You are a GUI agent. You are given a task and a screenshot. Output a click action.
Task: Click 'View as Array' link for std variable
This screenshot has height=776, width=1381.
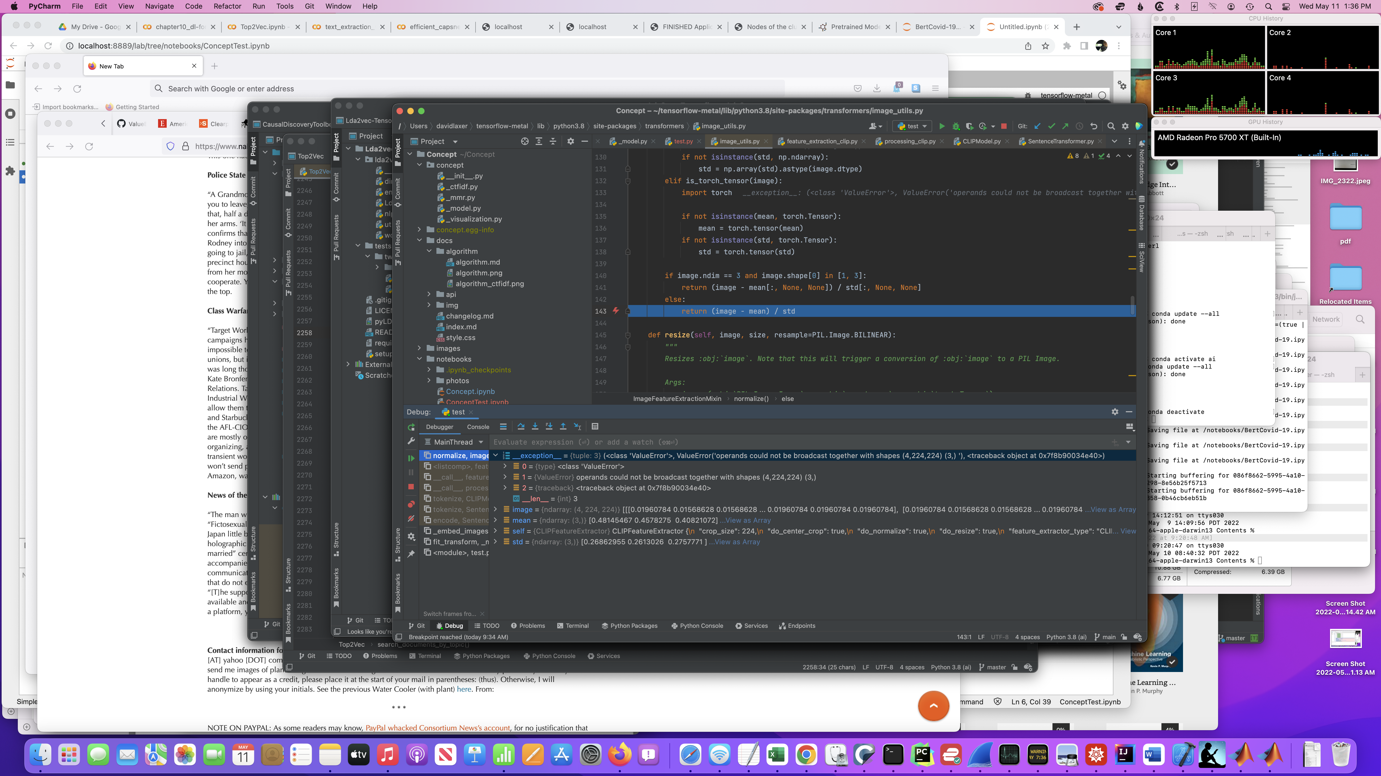pos(737,542)
